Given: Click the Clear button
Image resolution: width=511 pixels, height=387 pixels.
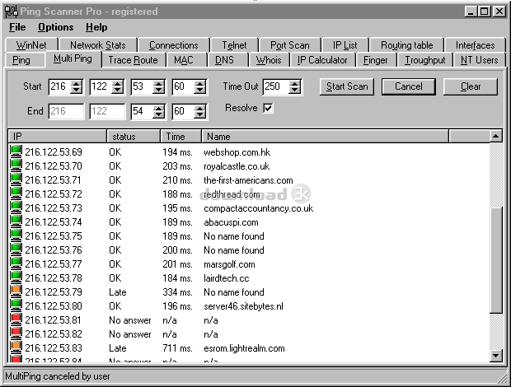Looking at the screenshot, I should click(x=471, y=86).
